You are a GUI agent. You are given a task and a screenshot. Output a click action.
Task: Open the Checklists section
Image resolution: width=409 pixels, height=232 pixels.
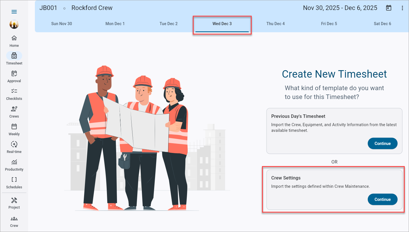click(14, 93)
